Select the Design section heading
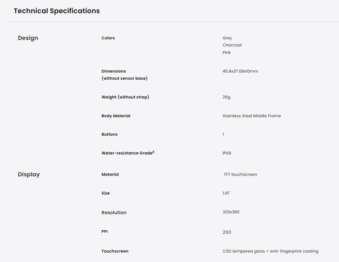 click(28, 38)
